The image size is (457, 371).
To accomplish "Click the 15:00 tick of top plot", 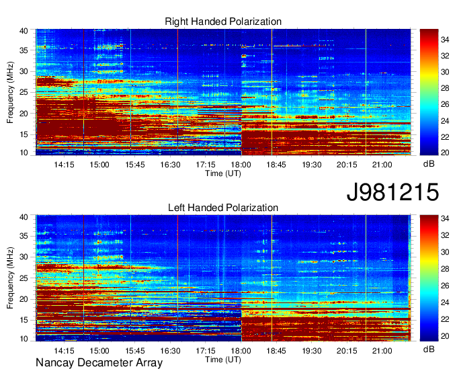I will point(99,165).
